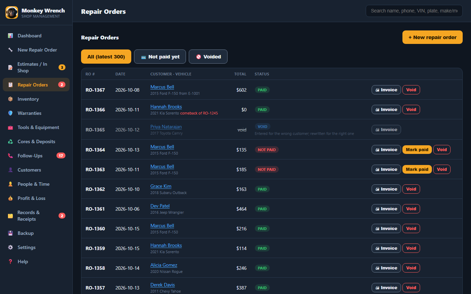This screenshot has width=471, height=294.
Task: Click the Follow-Ups phone icon
Action: [10, 156]
